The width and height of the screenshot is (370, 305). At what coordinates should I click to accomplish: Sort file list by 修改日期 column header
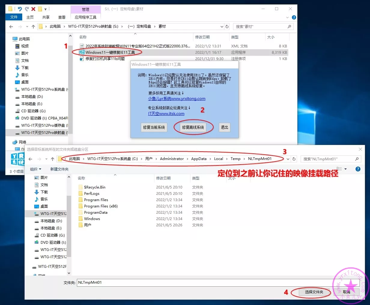tap(163, 178)
